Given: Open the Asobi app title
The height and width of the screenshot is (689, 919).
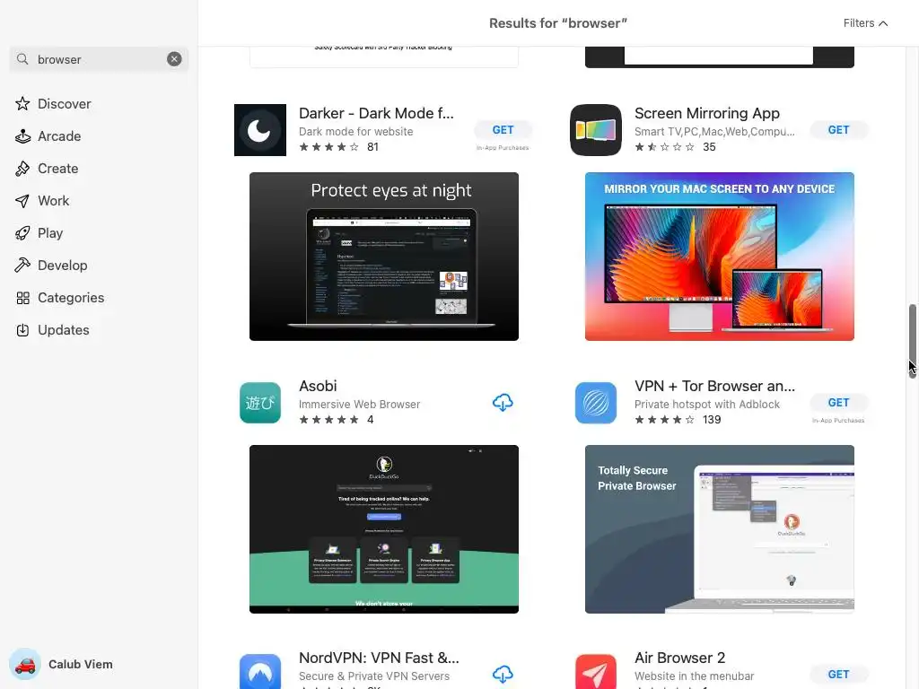Looking at the screenshot, I should coord(318,386).
